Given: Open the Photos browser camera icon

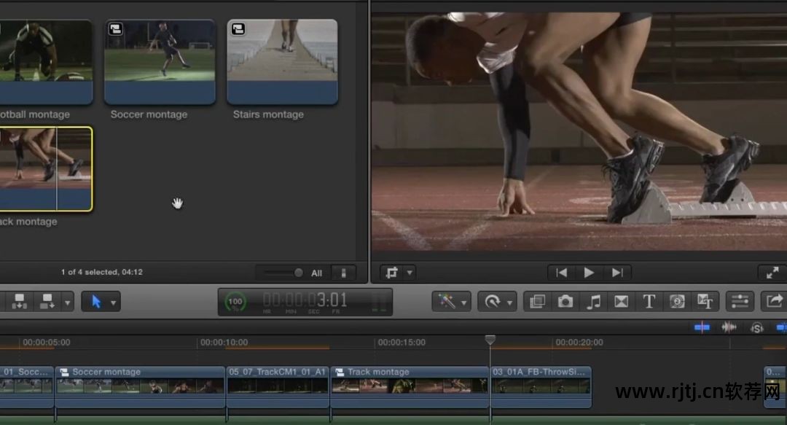Looking at the screenshot, I should coord(565,302).
